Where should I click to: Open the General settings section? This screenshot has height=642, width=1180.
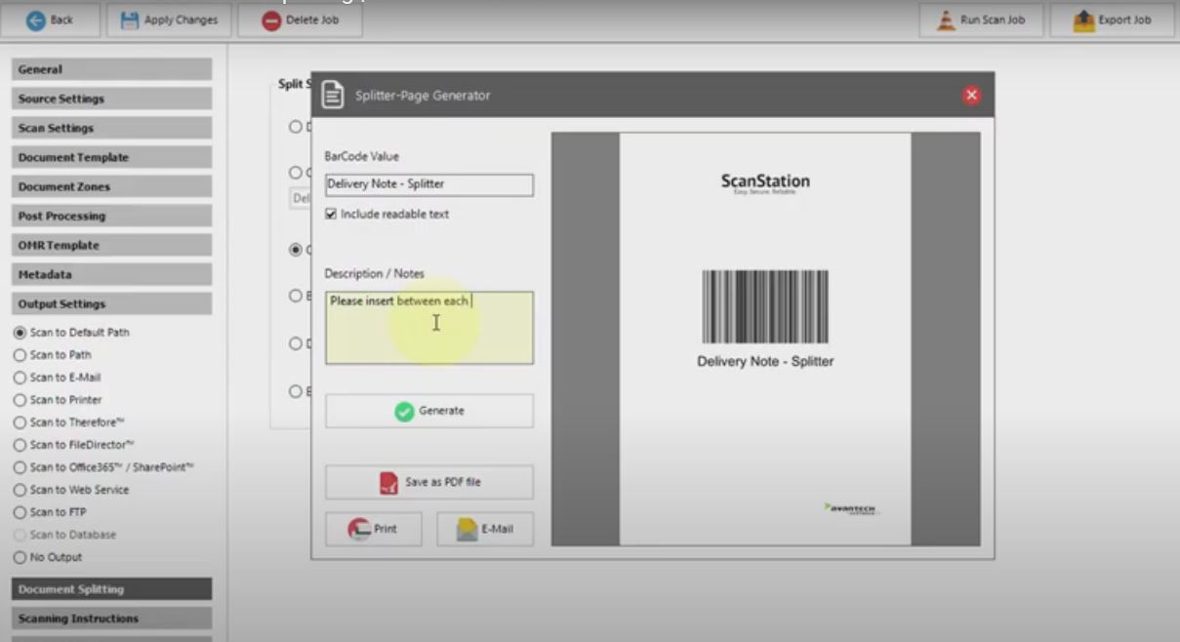tap(111, 69)
